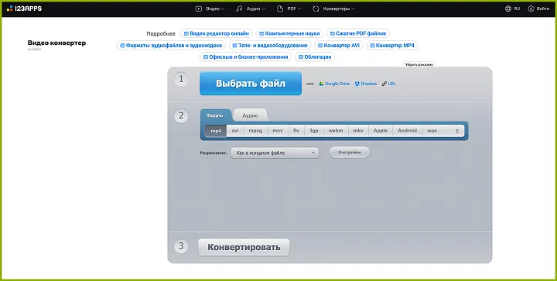This screenshot has height=281, width=557.
Task: Click the Настройки button
Action: pos(350,152)
